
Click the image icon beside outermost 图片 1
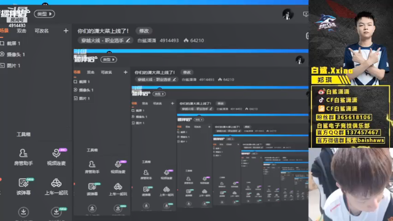(x=2, y=66)
